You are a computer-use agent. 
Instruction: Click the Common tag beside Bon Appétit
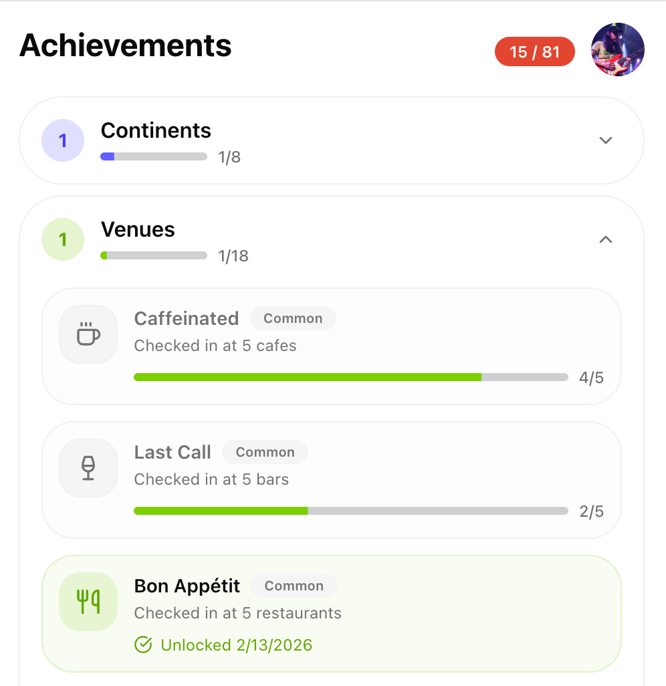pos(294,586)
